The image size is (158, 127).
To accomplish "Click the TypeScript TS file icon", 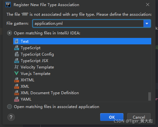I will pyautogui.click(x=16, y=48).
